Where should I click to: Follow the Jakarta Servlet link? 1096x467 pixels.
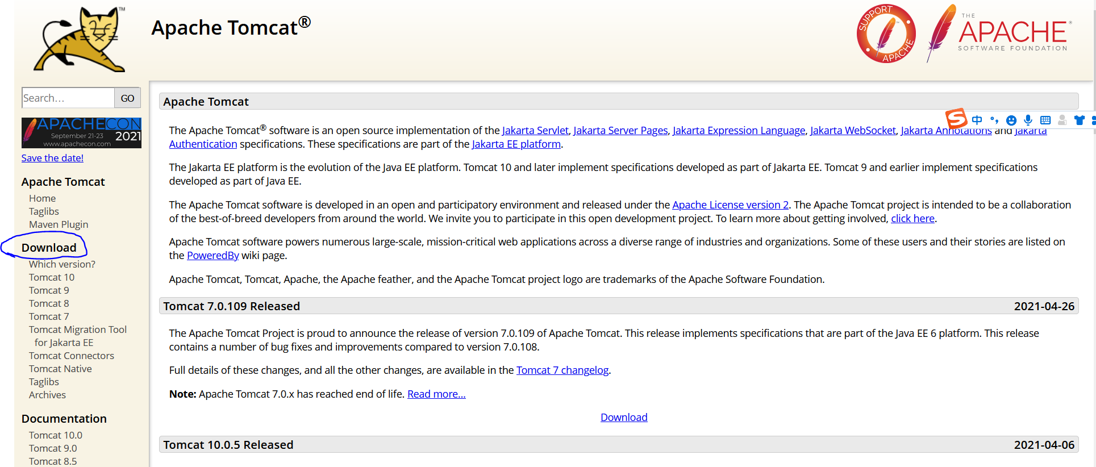tap(535, 131)
